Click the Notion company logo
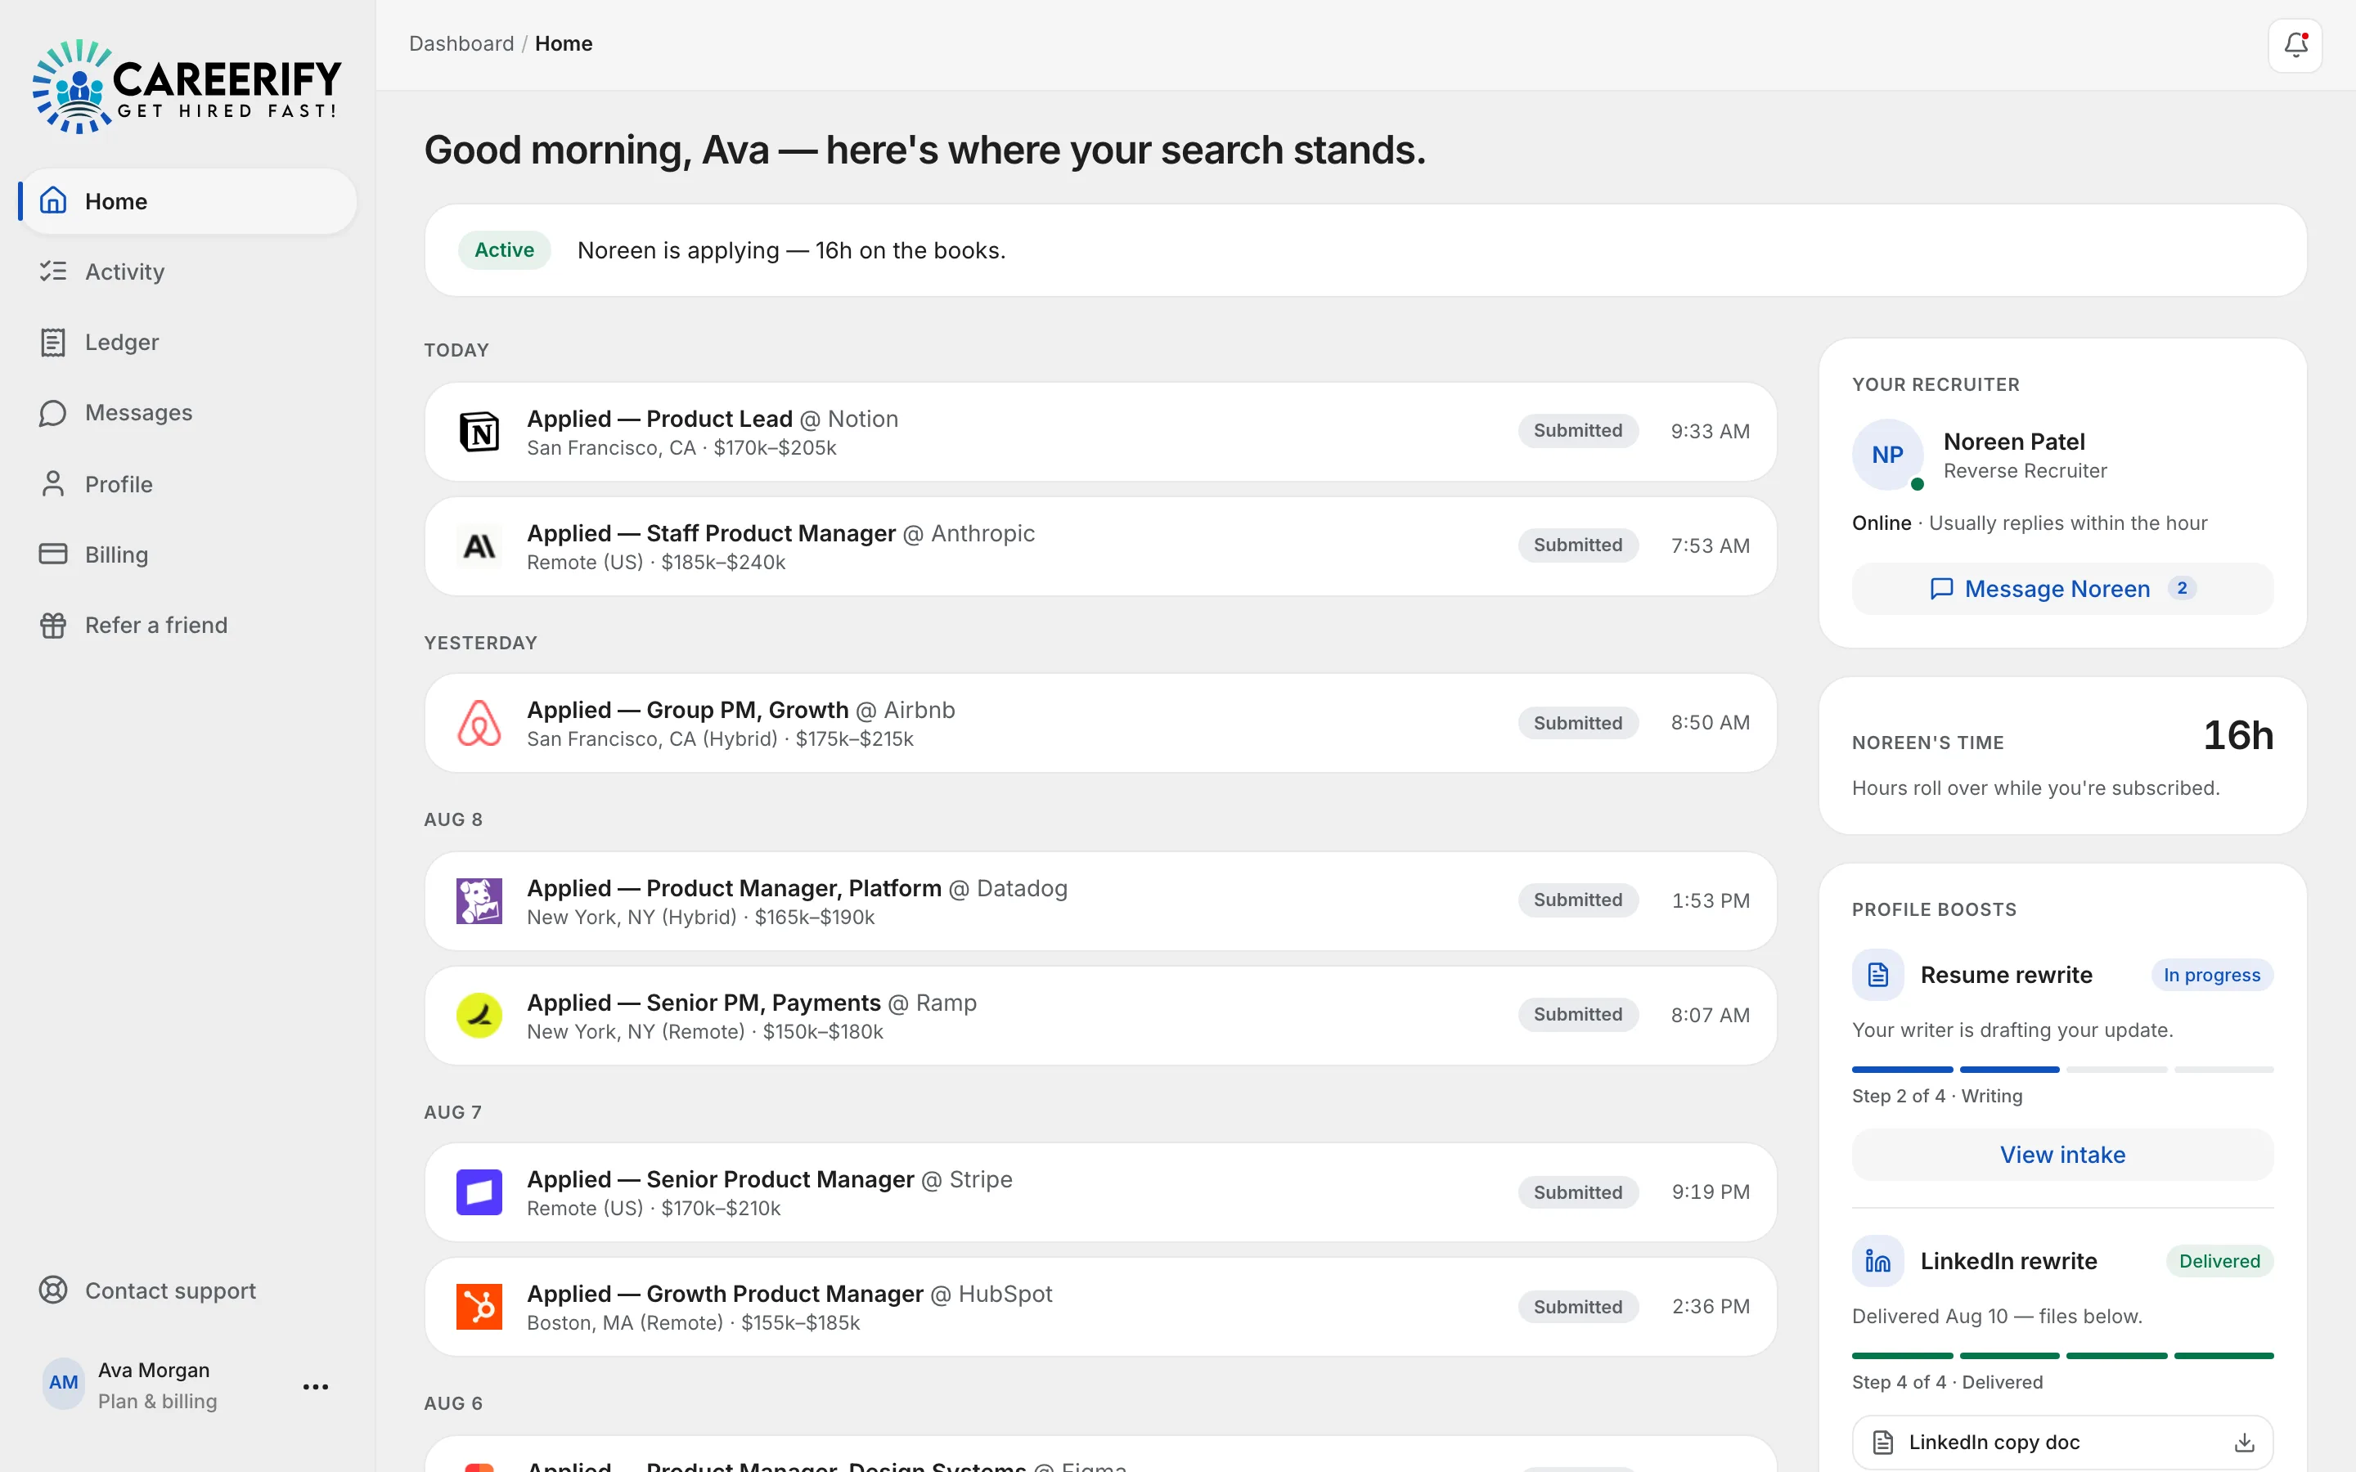The height and width of the screenshot is (1472, 2356). click(479, 431)
